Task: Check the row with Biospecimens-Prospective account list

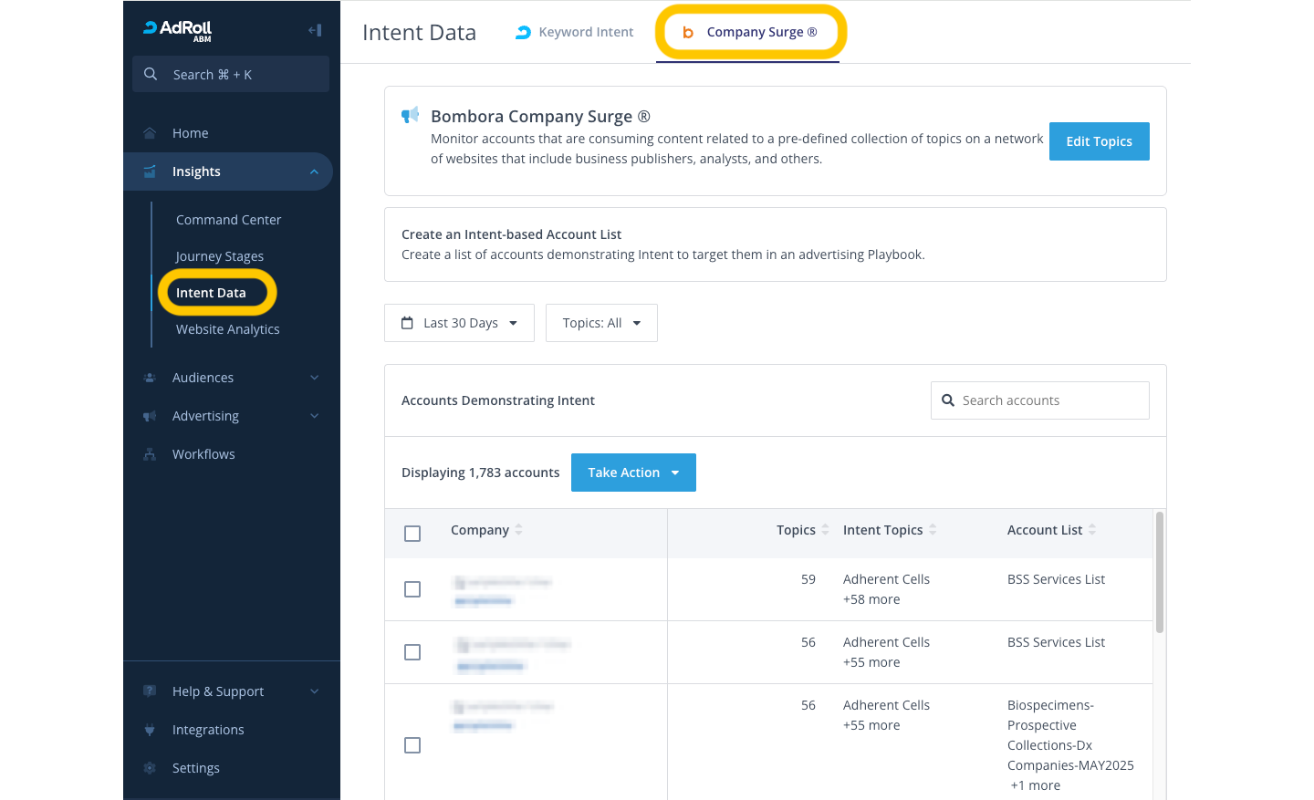Action: (x=412, y=745)
